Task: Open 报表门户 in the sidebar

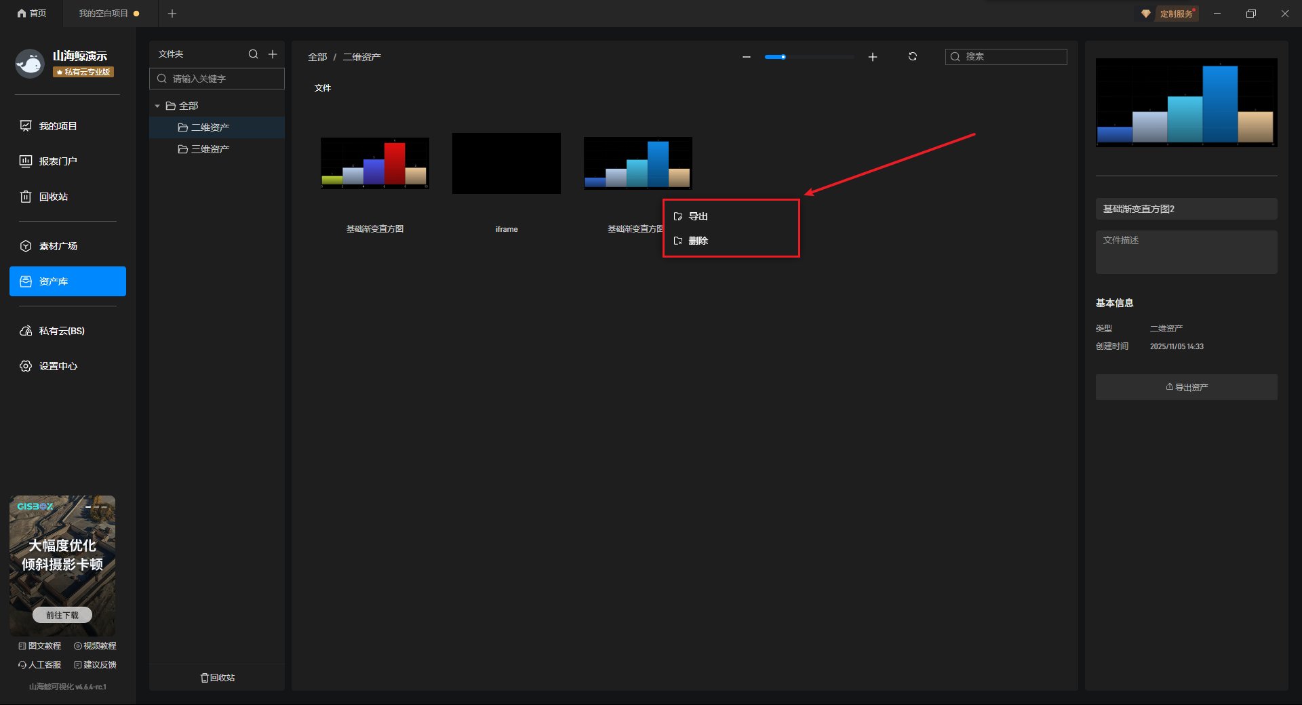Action: [x=58, y=161]
